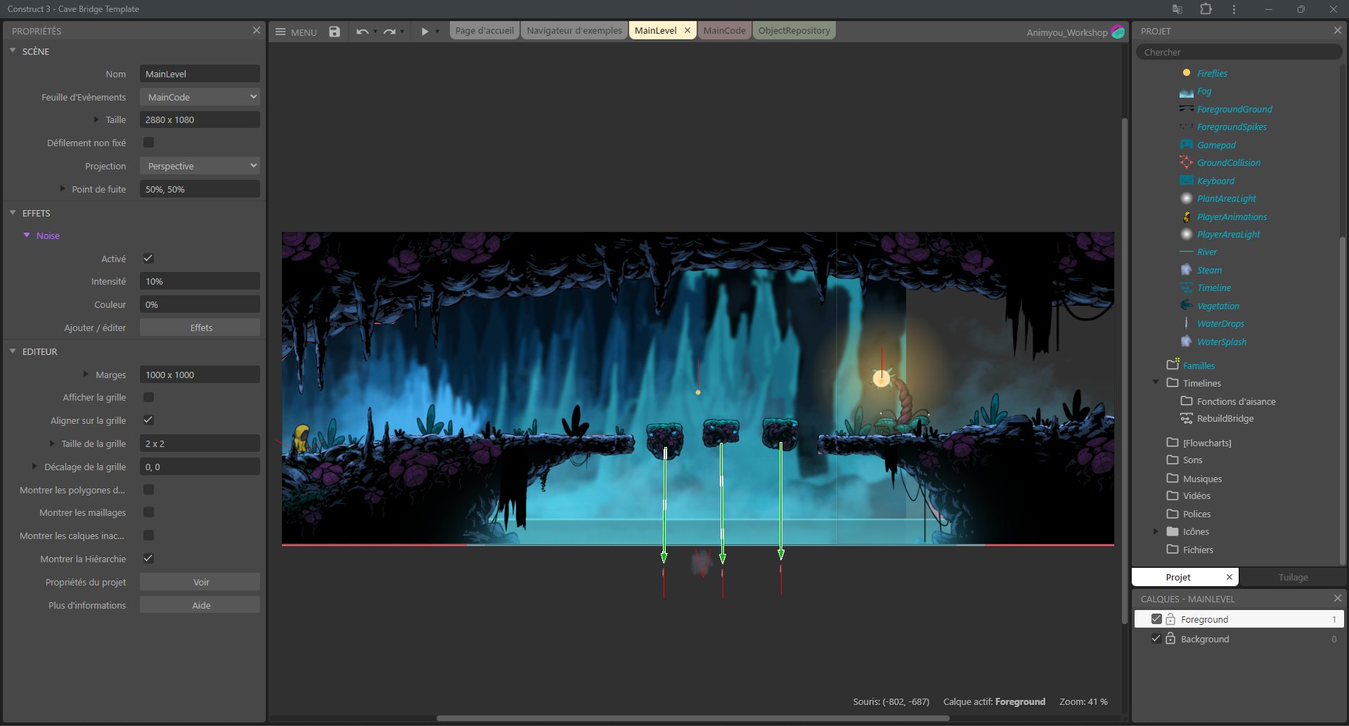This screenshot has width=1349, height=726.
Task: Toggle Montrer les maillages checkbox
Action: click(x=148, y=512)
